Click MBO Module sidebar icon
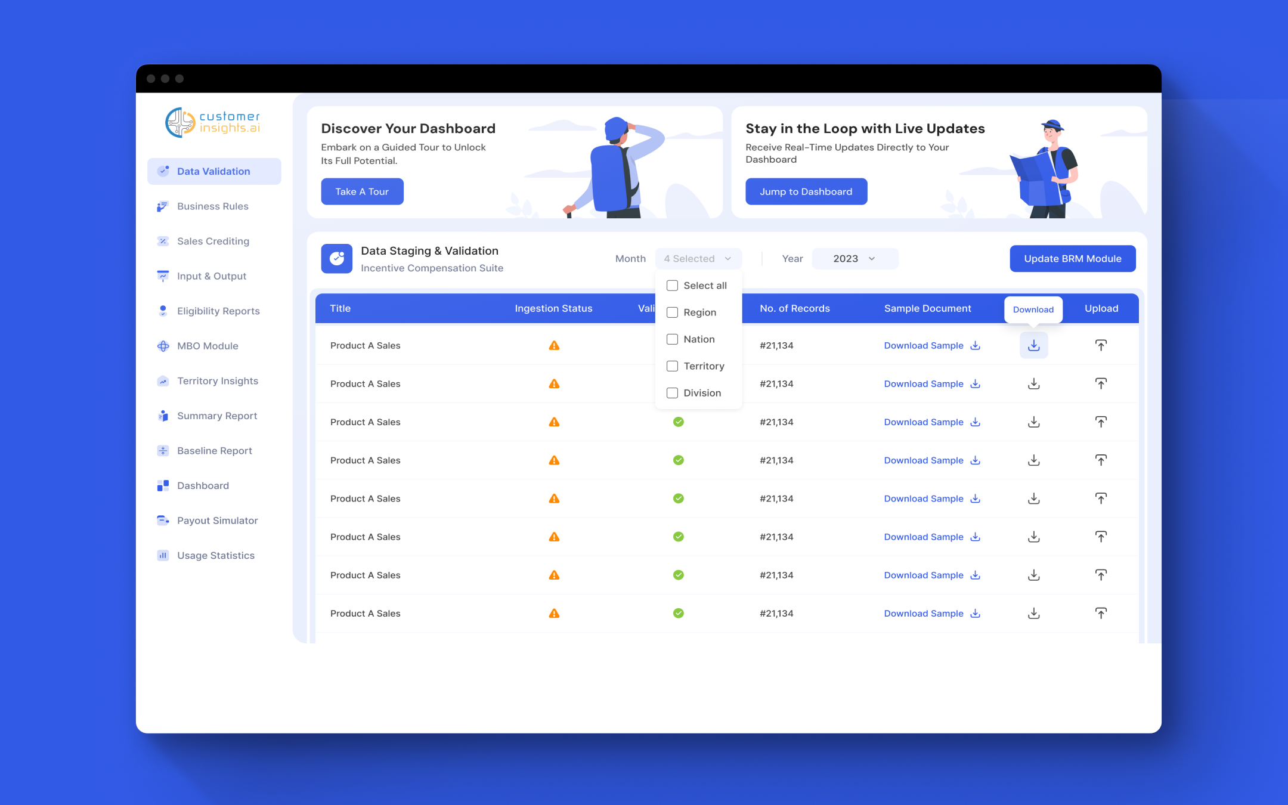1288x805 pixels. click(163, 346)
